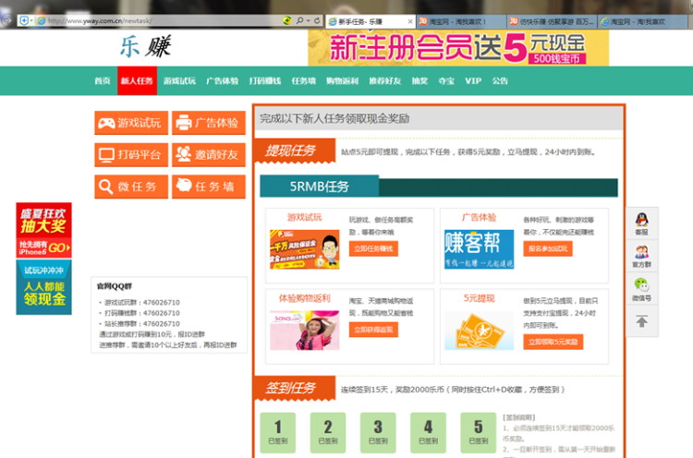Viewport: 693px width, 458px height.
Task: Open the 赚客帮 ad thumbnail
Action: click(479, 249)
